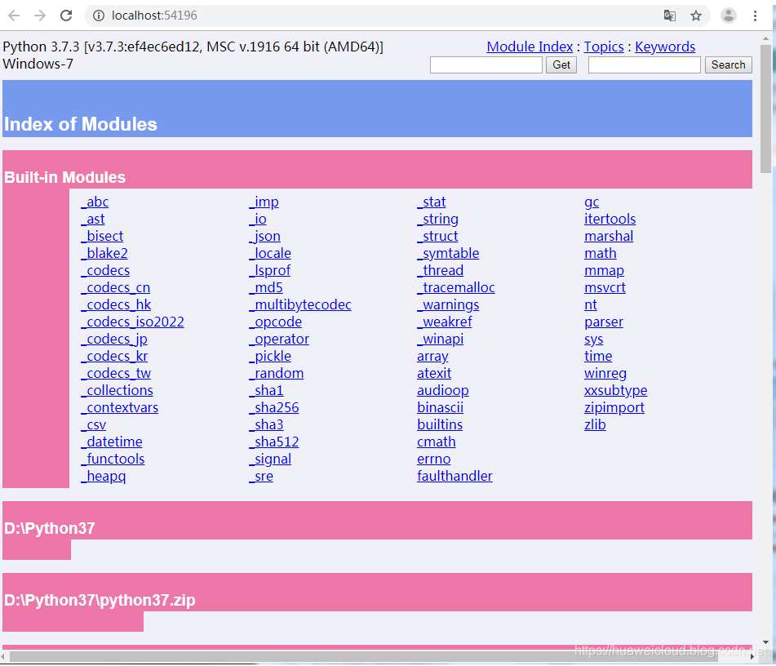Open the zipimport module link
The image size is (776, 666).
click(x=614, y=407)
